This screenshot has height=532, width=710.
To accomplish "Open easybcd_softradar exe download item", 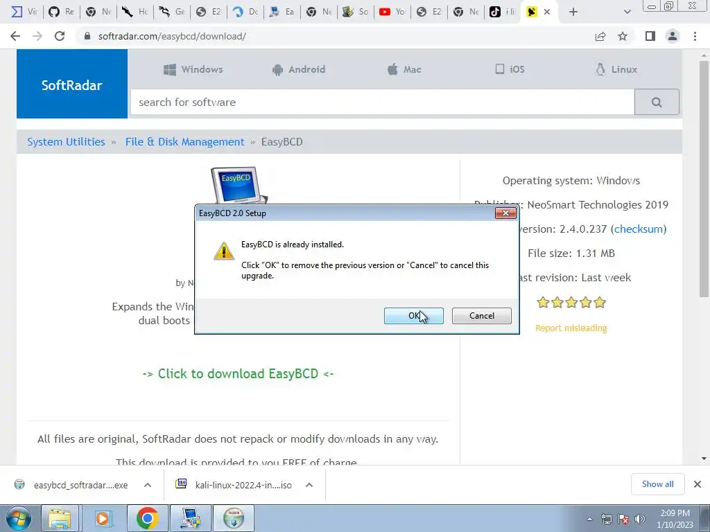I will (71, 485).
